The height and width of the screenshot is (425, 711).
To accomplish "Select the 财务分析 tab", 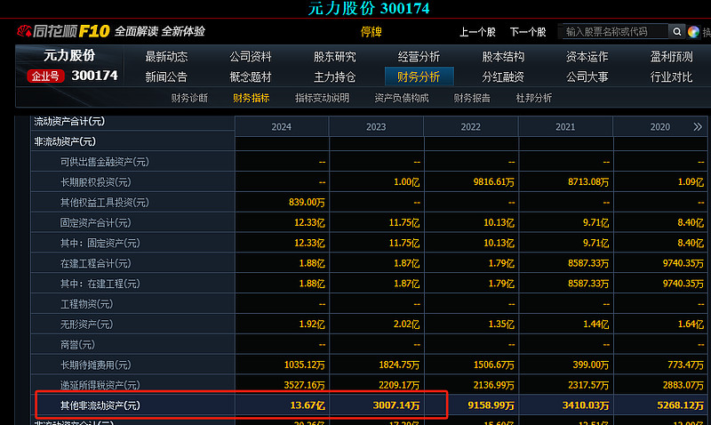I will (419, 76).
